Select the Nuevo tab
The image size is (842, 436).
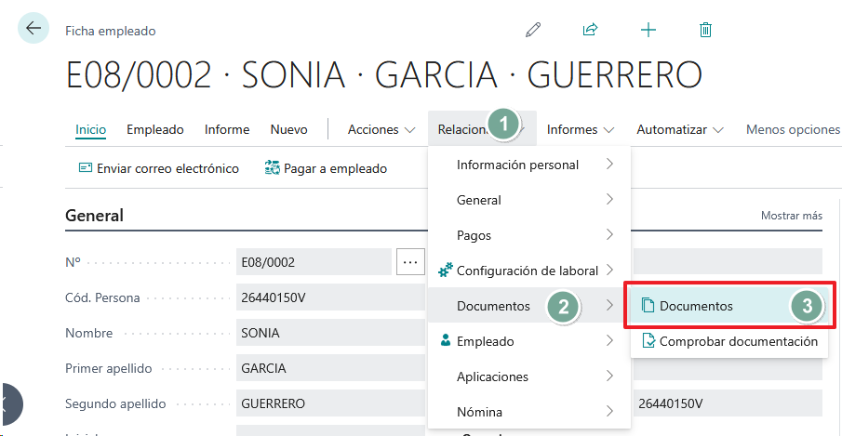coord(289,129)
